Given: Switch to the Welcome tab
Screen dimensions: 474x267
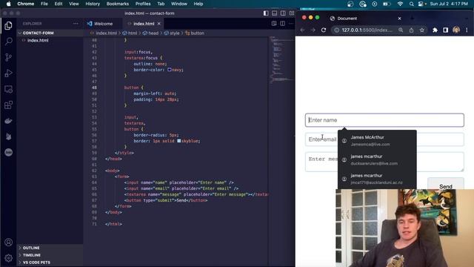Looking at the screenshot, I should click(103, 24).
